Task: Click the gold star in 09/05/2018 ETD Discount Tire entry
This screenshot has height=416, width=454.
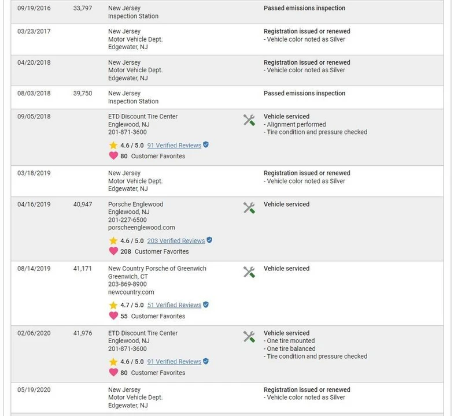Action: 113,145
